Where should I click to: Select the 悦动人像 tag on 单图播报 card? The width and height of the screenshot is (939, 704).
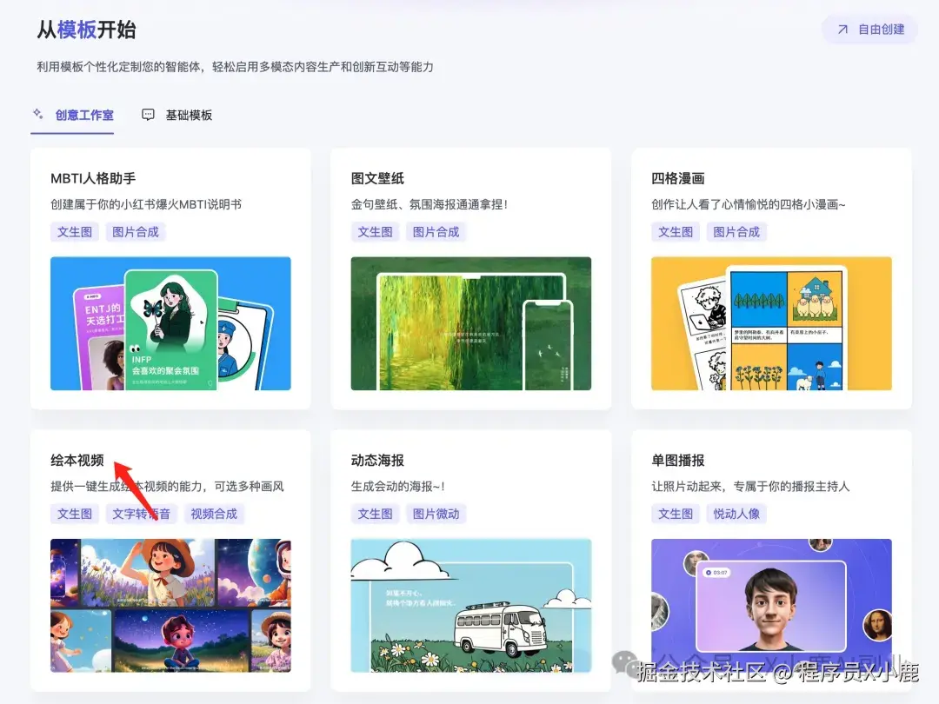click(x=736, y=513)
